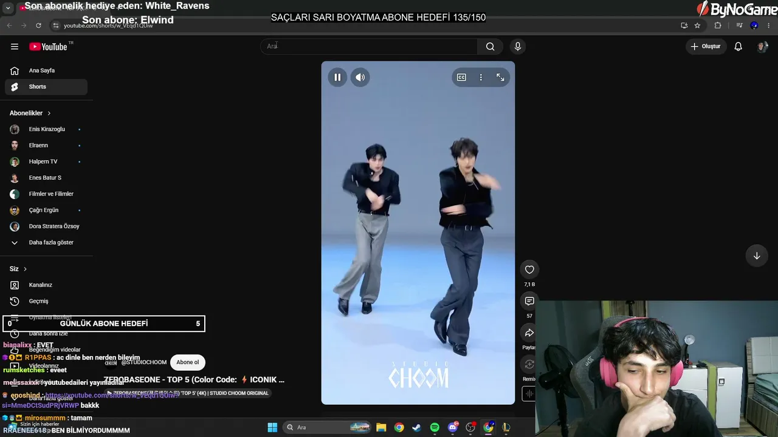Open the @STUDIOCHOOM channel name
This screenshot has width=778, height=437.
[144, 362]
